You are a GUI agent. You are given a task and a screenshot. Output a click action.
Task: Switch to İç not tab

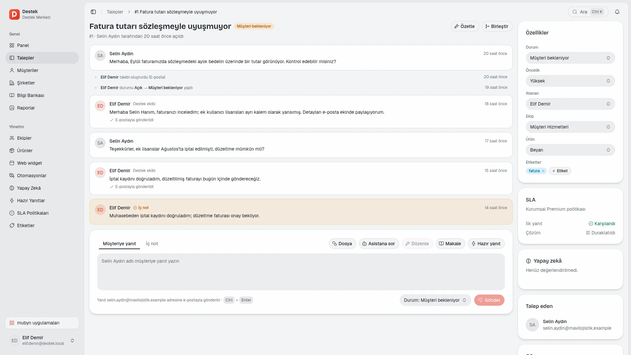pyautogui.click(x=152, y=244)
